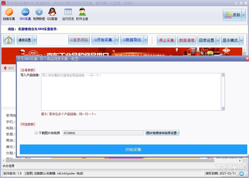Open 图片视频保存目录设置 save directory settings
This screenshot has width=249, height=178.
(162, 133)
